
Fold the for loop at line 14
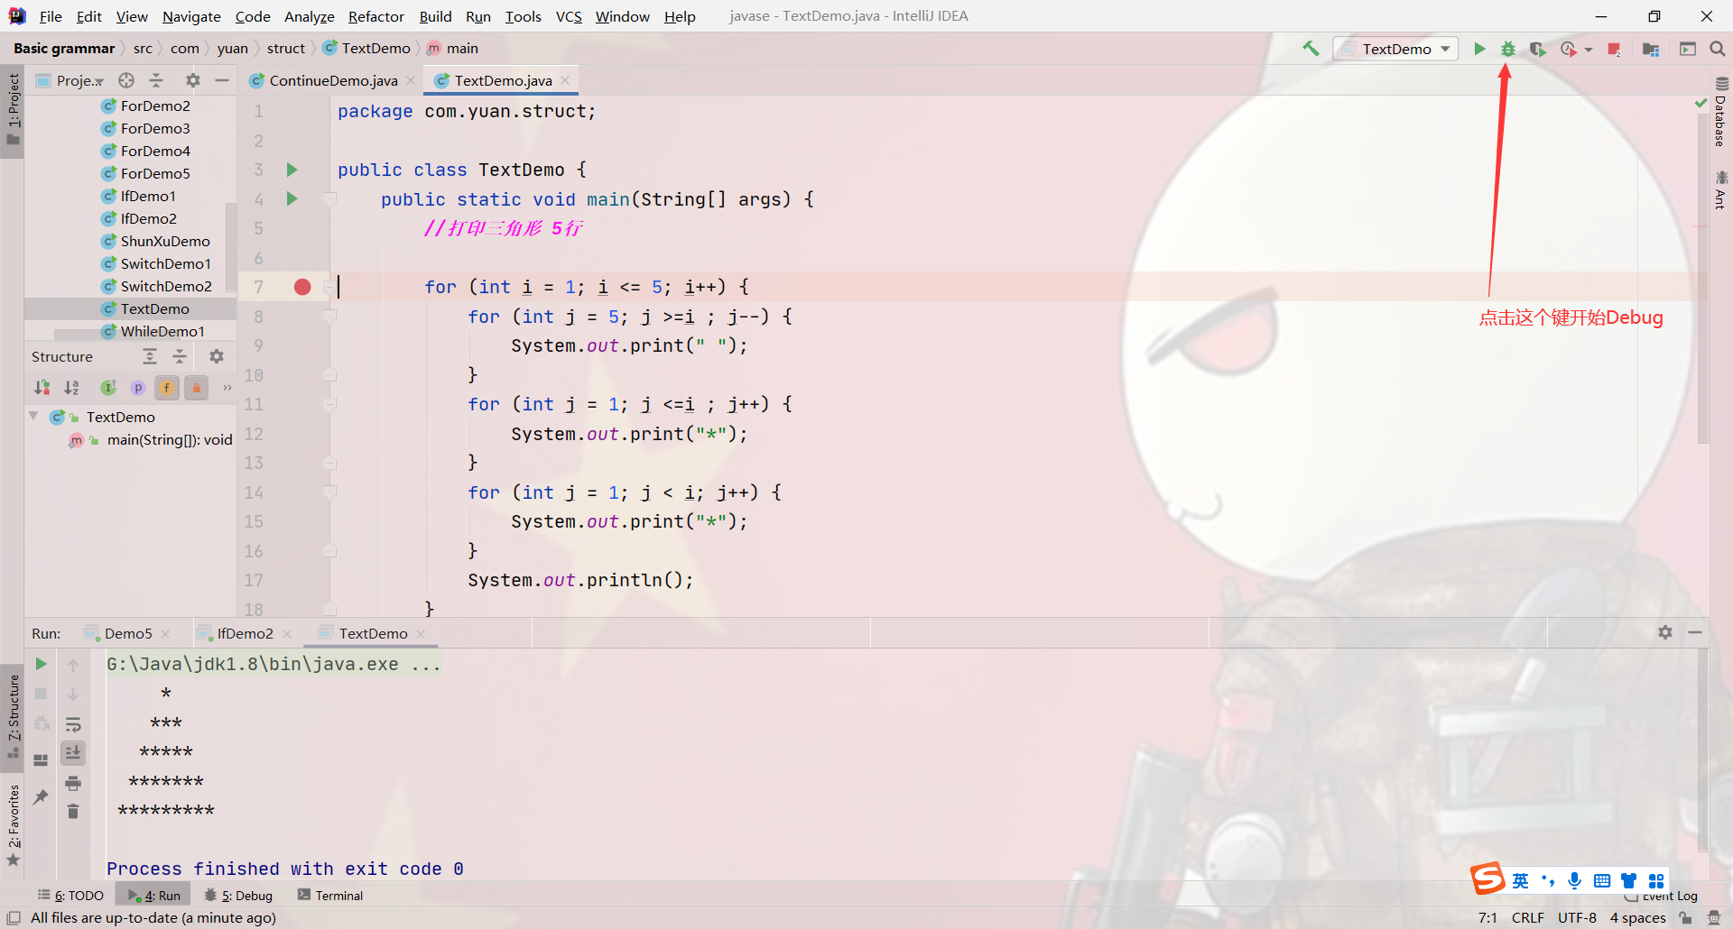click(x=329, y=492)
